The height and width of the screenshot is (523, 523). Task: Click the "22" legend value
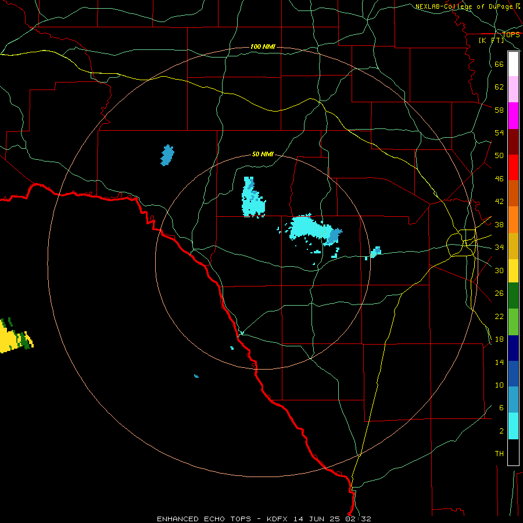pos(499,316)
